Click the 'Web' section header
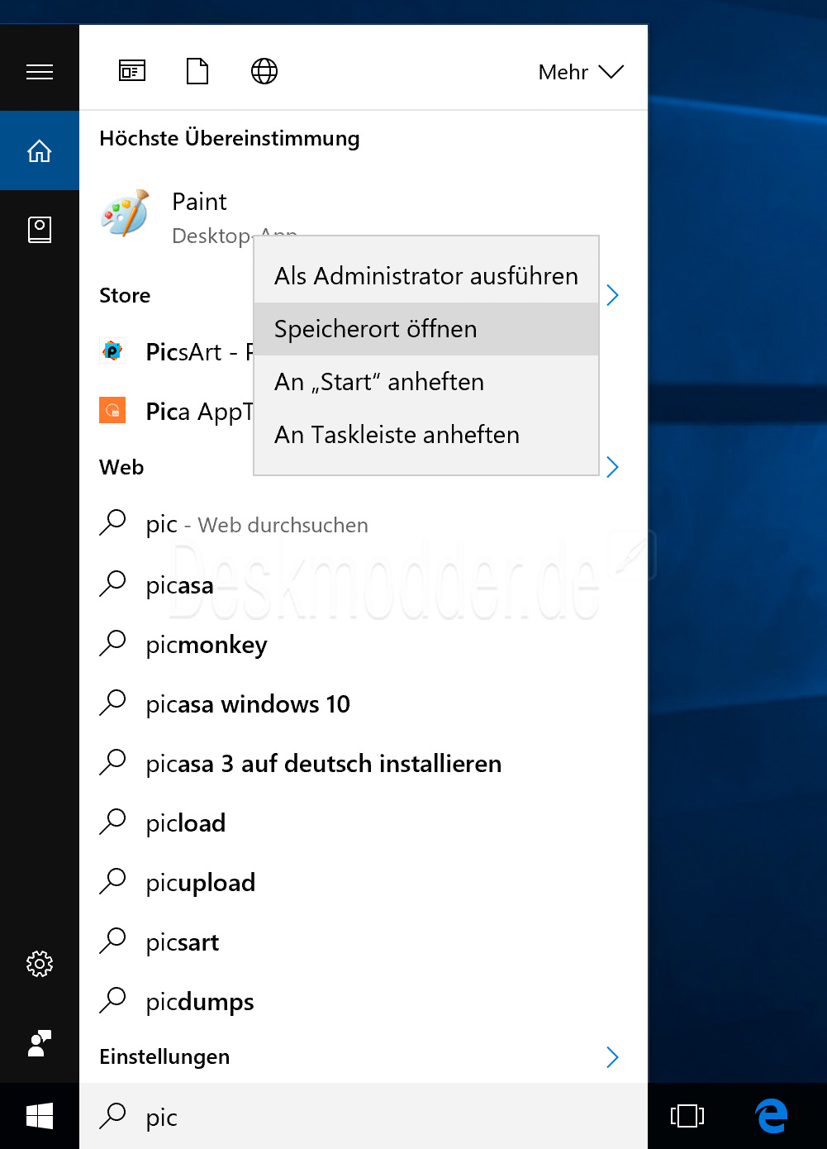The width and height of the screenshot is (827, 1149). (x=121, y=467)
